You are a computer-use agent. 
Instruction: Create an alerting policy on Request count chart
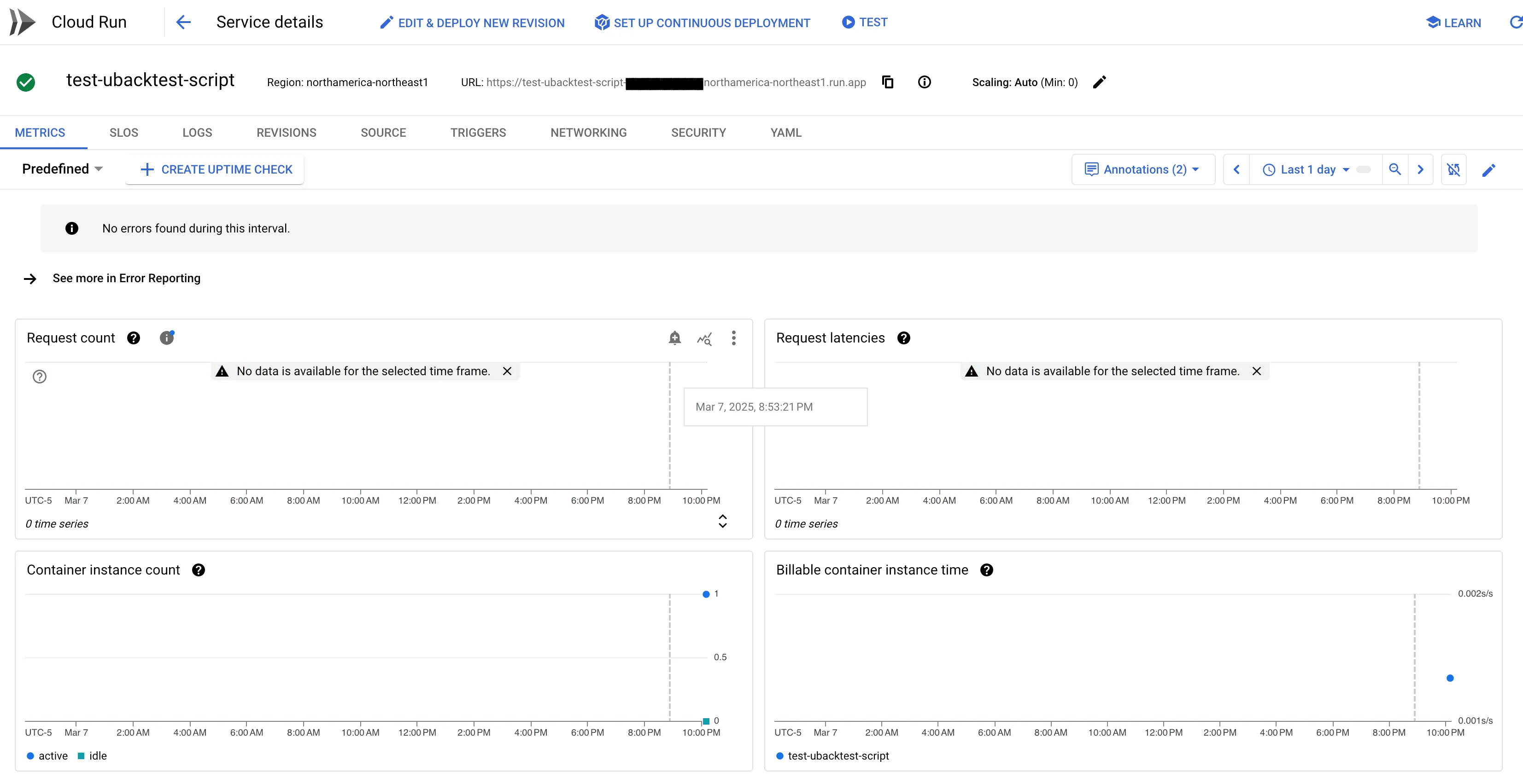pyautogui.click(x=674, y=338)
